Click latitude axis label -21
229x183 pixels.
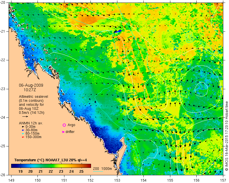3,31
